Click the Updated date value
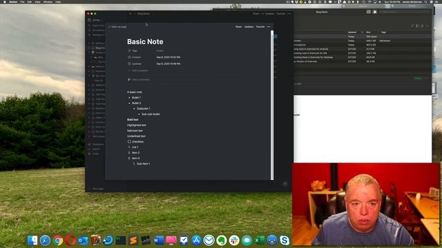This screenshot has width=442, height=248. pos(169,64)
